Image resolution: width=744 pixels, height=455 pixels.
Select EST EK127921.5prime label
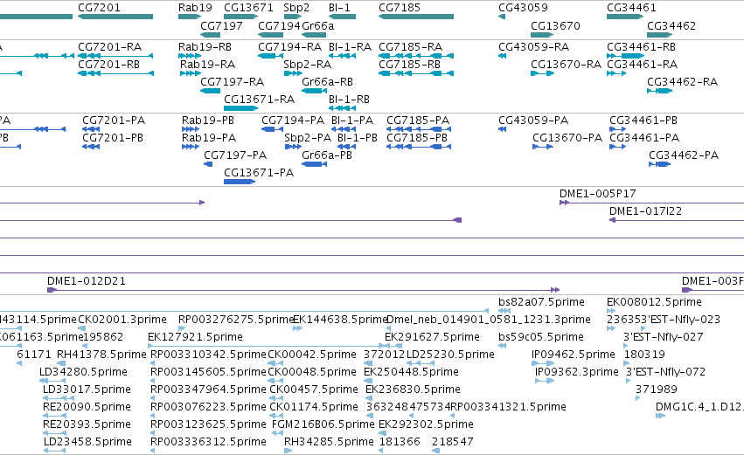pos(196,337)
